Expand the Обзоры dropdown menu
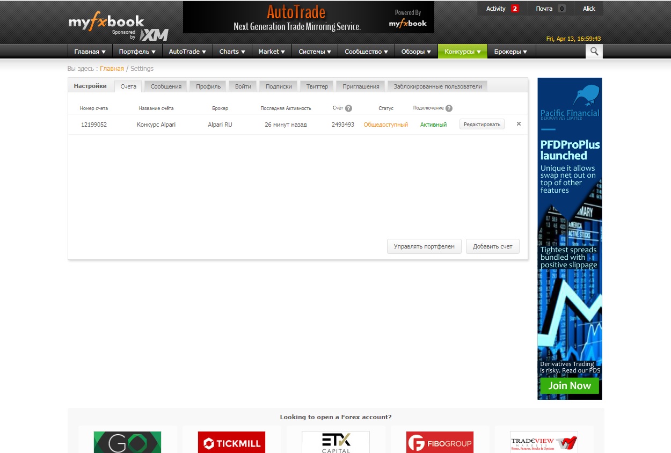Screen dimensions: 671x453 [x=416, y=52]
